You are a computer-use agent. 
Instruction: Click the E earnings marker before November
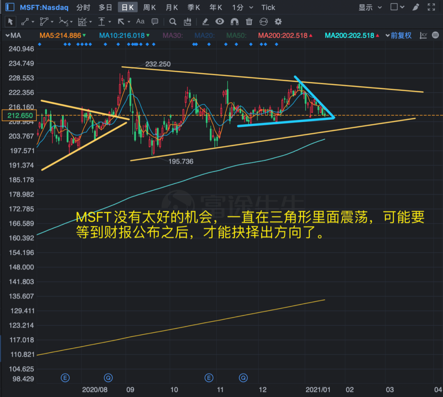pyautogui.click(x=209, y=378)
